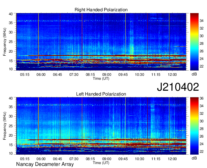Click the '10' frequency tick on bottom plot
The width and height of the screenshot is (207, 168).
(x=11, y=153)
